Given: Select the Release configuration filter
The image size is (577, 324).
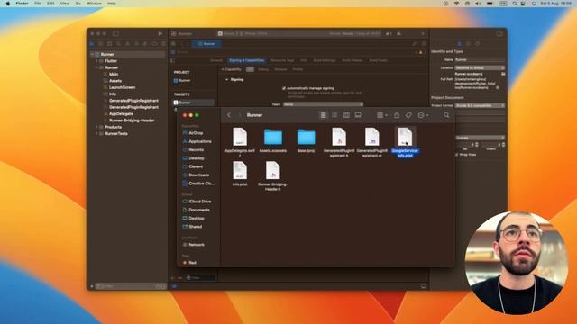Looking at the screenshot, I should click(x=280, y=69).
